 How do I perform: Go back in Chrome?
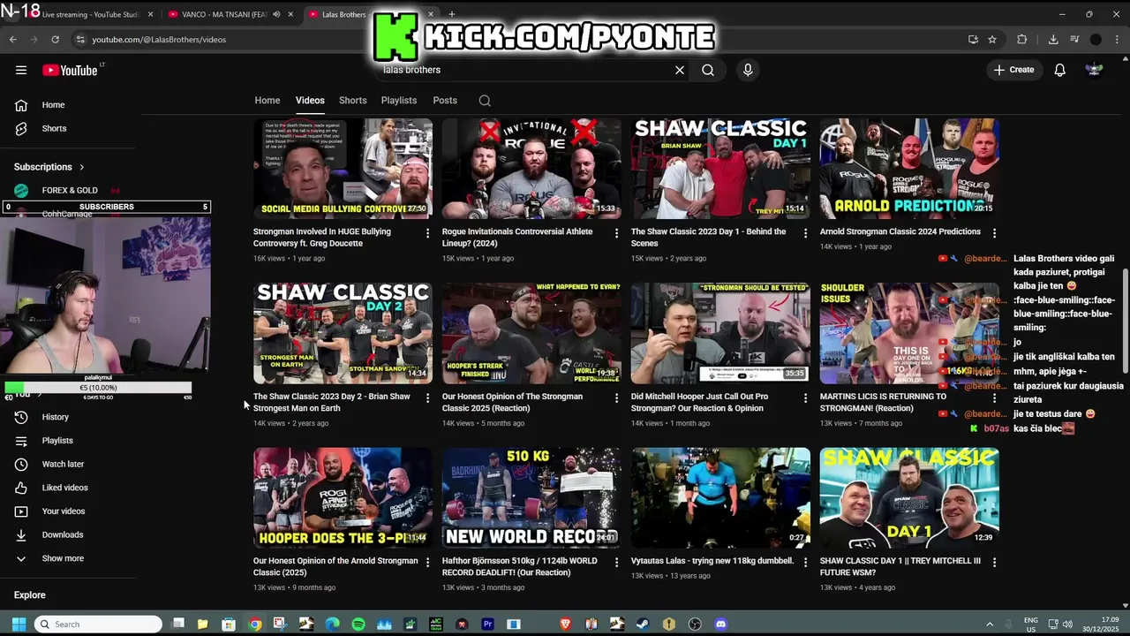click(x=12, y=39)
